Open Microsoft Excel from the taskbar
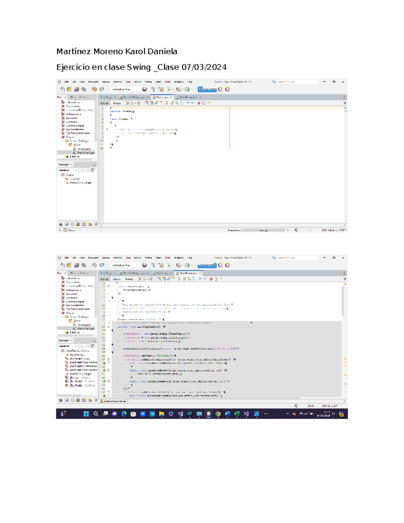Screen dimensions: 404x523 pyautogui.click(x=237, y=414)
